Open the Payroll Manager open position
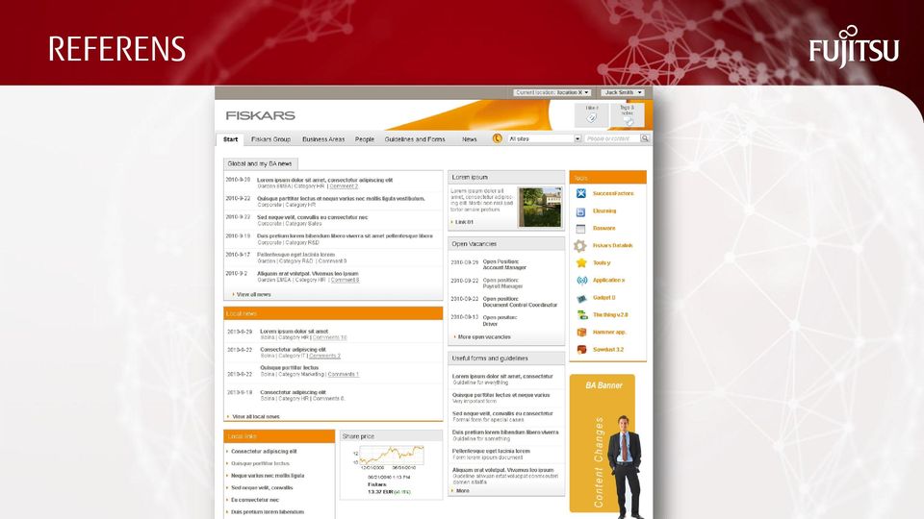 (x=502, y=286)
